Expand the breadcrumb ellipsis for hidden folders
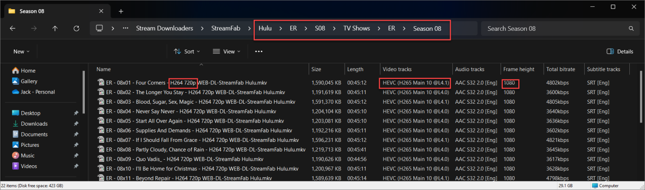The image size is (645, 190). click(x=126, y=28)
